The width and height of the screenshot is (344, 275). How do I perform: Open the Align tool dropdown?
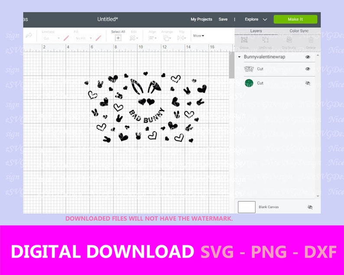click(153, 38)
